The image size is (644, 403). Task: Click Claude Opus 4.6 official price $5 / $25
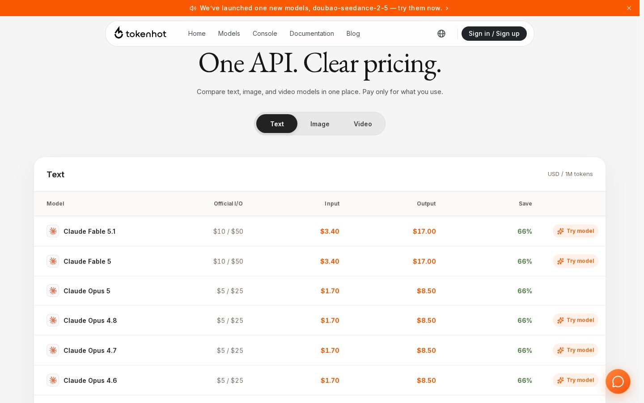coord(230,381)
